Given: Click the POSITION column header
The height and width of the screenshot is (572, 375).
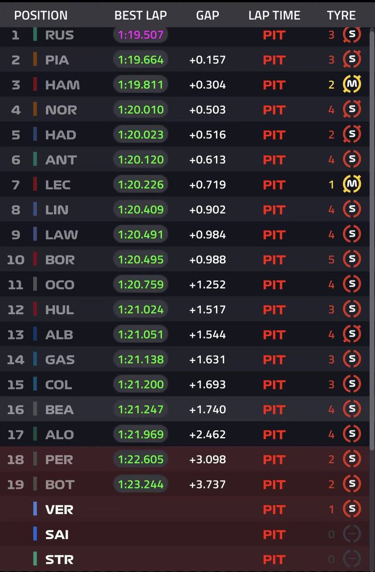Looking at the screenshot, I should tap(41, 16).
